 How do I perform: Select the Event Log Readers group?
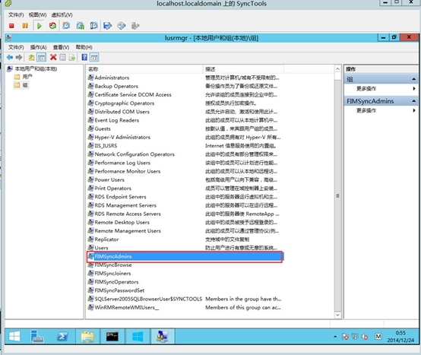[116, 120]
